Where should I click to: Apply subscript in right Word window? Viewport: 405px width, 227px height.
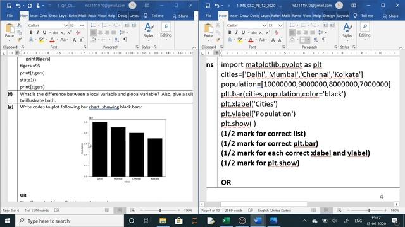point(261,33)
